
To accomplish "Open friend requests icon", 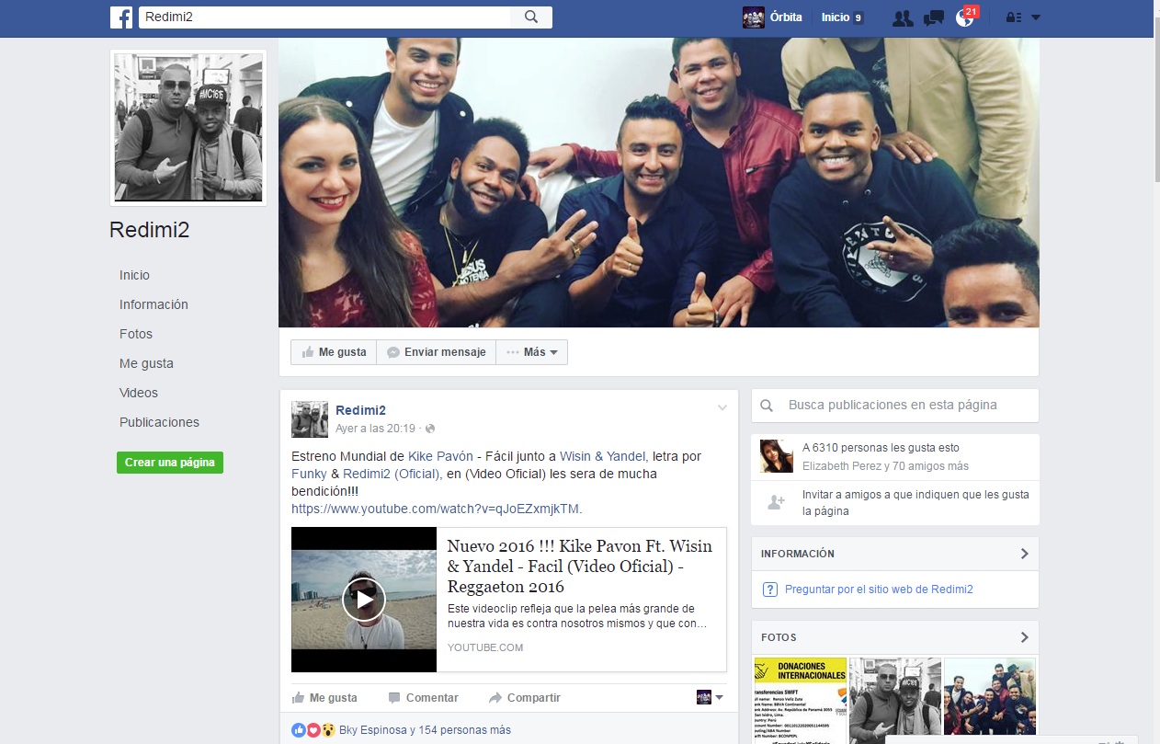I will [903, 17].
